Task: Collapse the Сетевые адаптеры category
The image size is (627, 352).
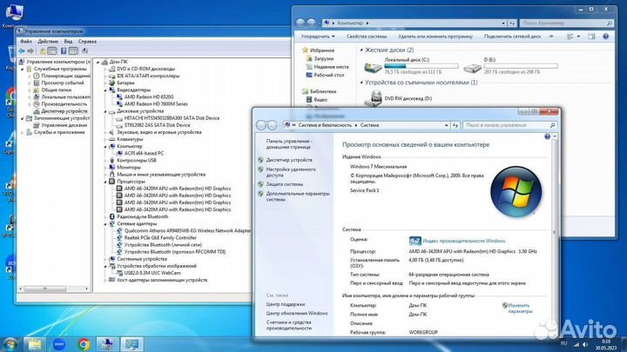Action: pos(105,224)
